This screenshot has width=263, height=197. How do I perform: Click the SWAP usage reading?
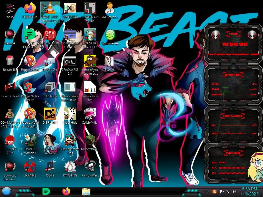click(253, 95)
